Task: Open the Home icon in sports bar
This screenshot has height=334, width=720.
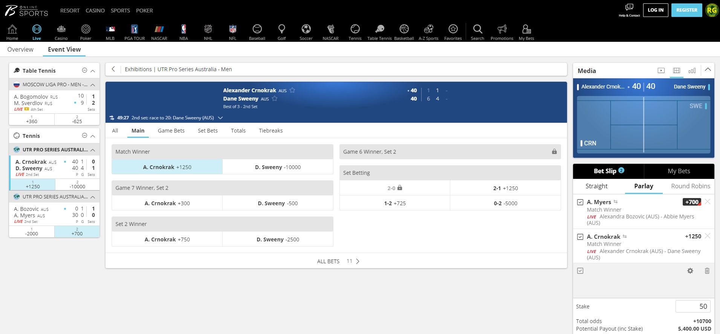Action: point(12,32)
